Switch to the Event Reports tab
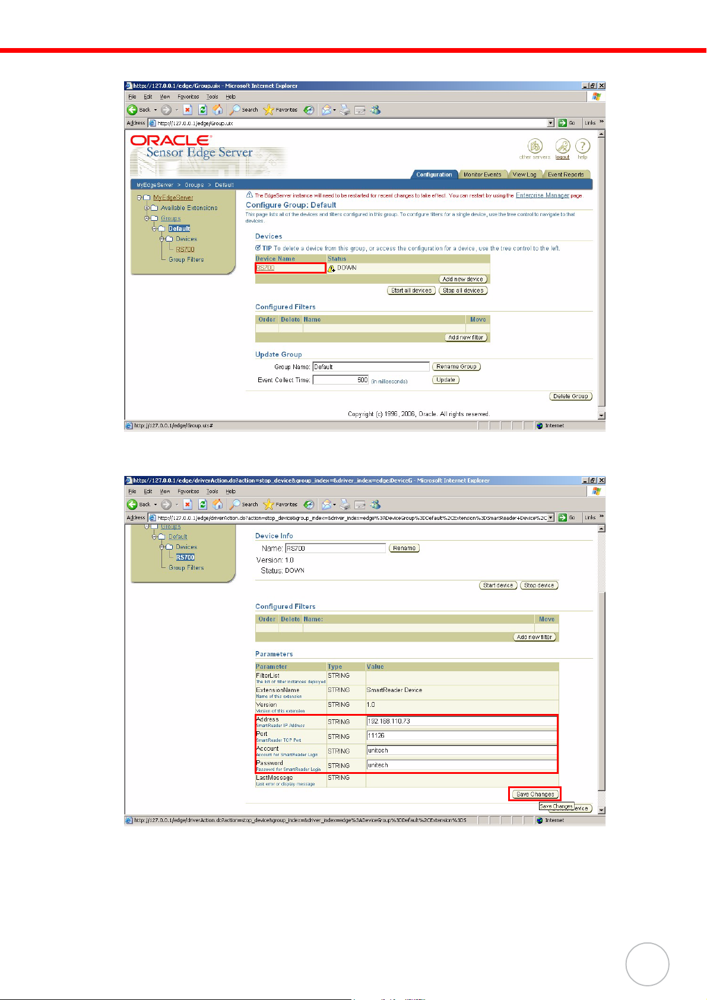This screenshot has height=1000, width=707. click(566, 174)
